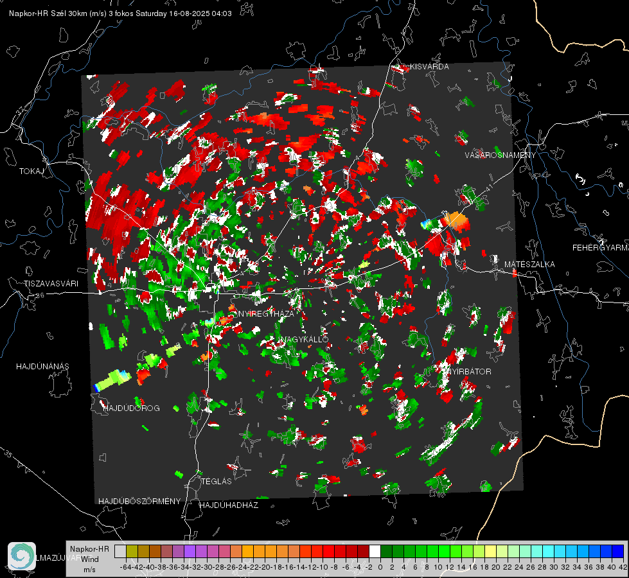Click the road number 36 label near Tiszavasvári
This screenshot has width=629, height=578.
point(40,295)
